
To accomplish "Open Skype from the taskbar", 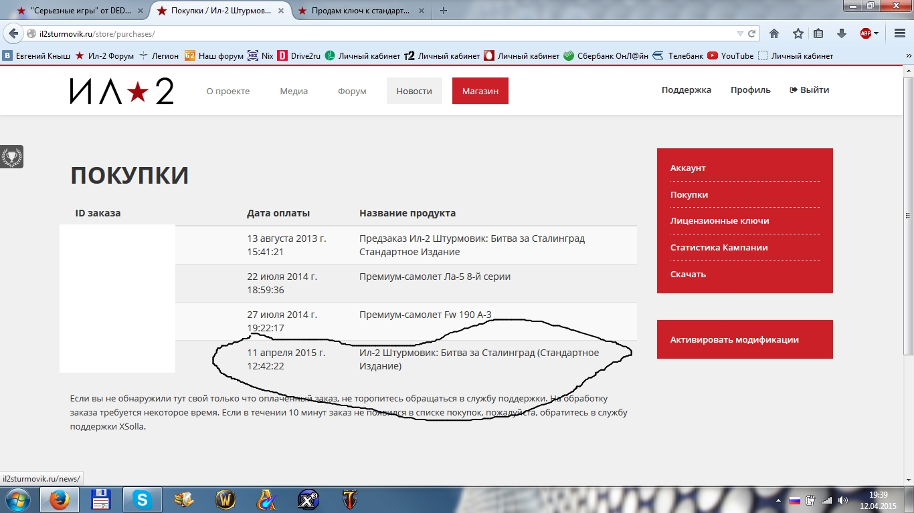I will tap(141, 500).
